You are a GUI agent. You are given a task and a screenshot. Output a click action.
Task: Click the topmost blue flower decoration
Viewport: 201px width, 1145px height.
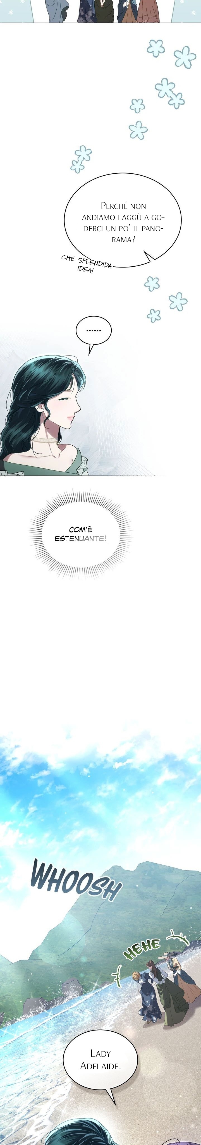click(x=156, y=47)
